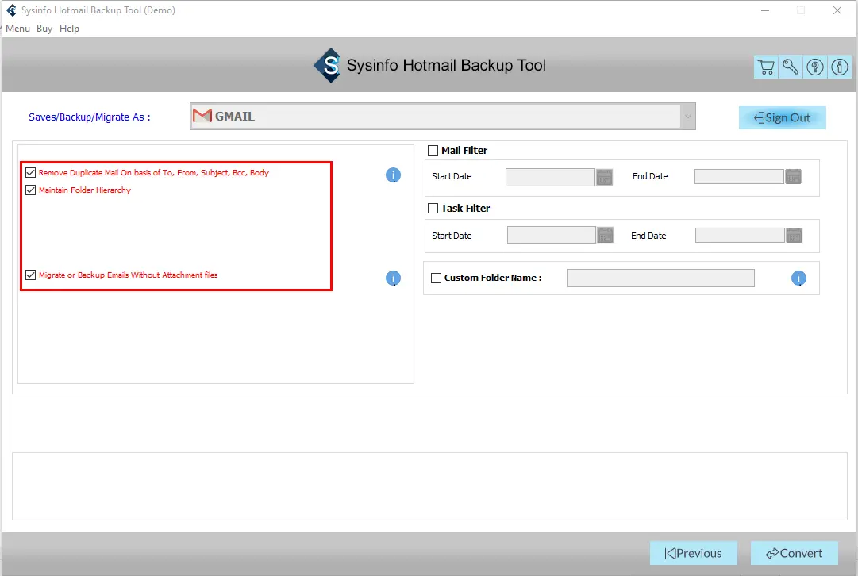Image resolution: width=858 pixels, height=576 pixels.
Task: Show info for Custom Folder Name
Action: click(x=798, y=278)
